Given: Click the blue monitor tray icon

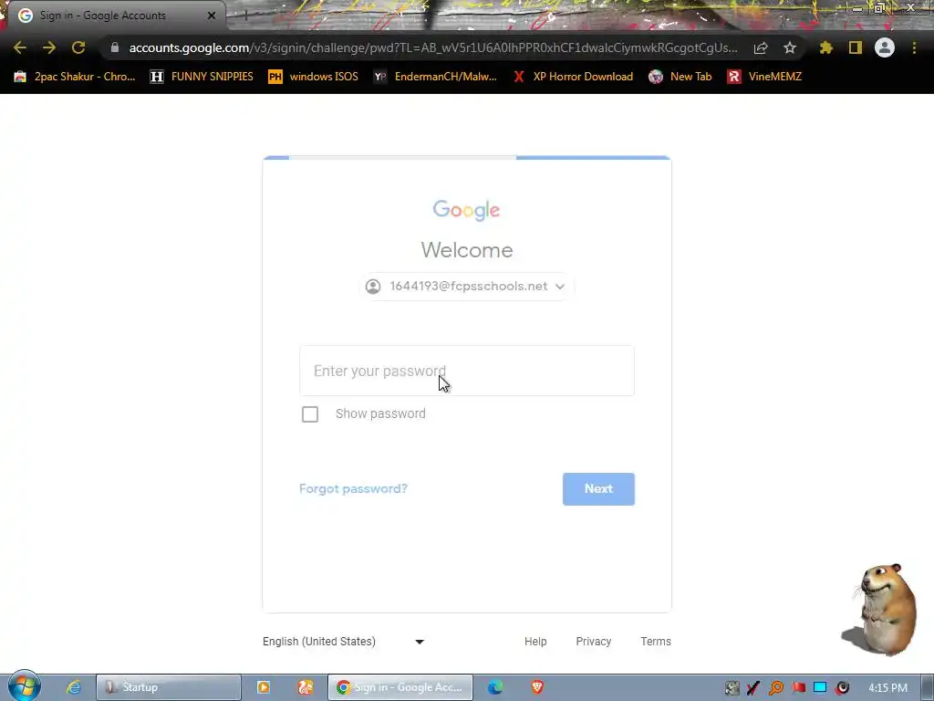Looking at the screenshot, I should click(x=820, y=688).
